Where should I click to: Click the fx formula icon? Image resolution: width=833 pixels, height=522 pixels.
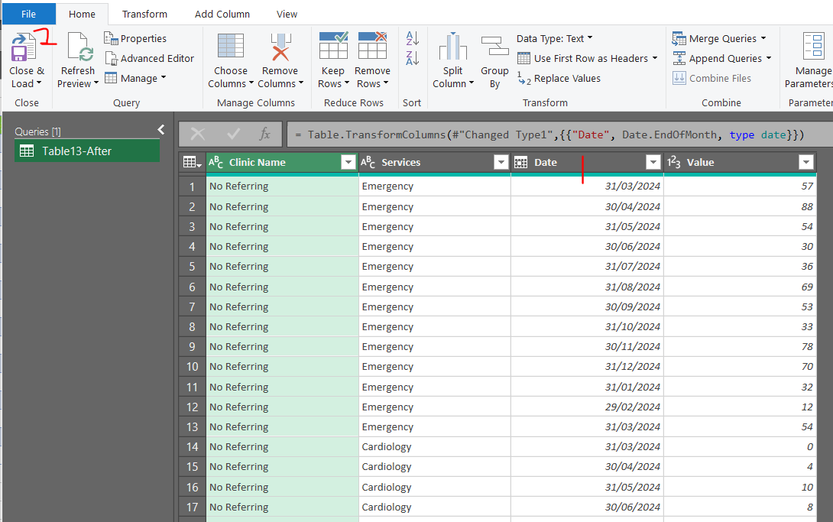pyautogui.click(x=264, y=135)
